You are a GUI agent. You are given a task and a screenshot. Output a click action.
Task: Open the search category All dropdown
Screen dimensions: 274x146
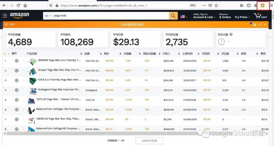48,16
